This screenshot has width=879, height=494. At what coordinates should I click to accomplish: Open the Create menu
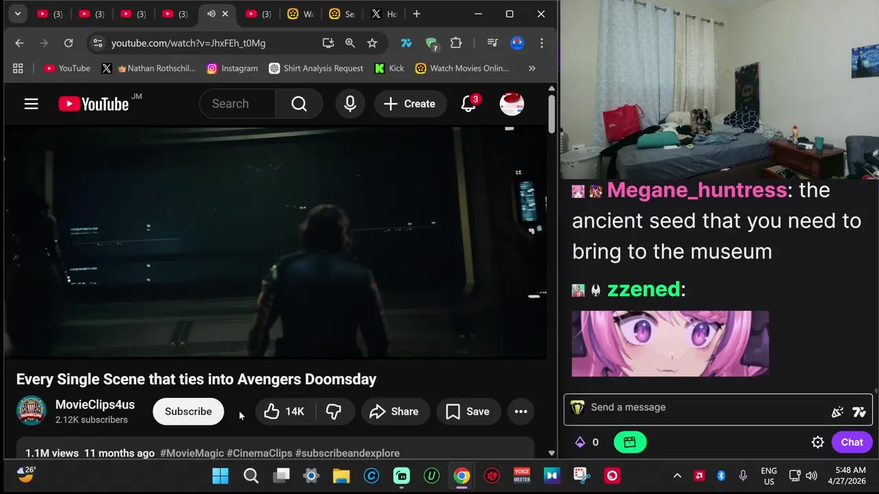409,104
